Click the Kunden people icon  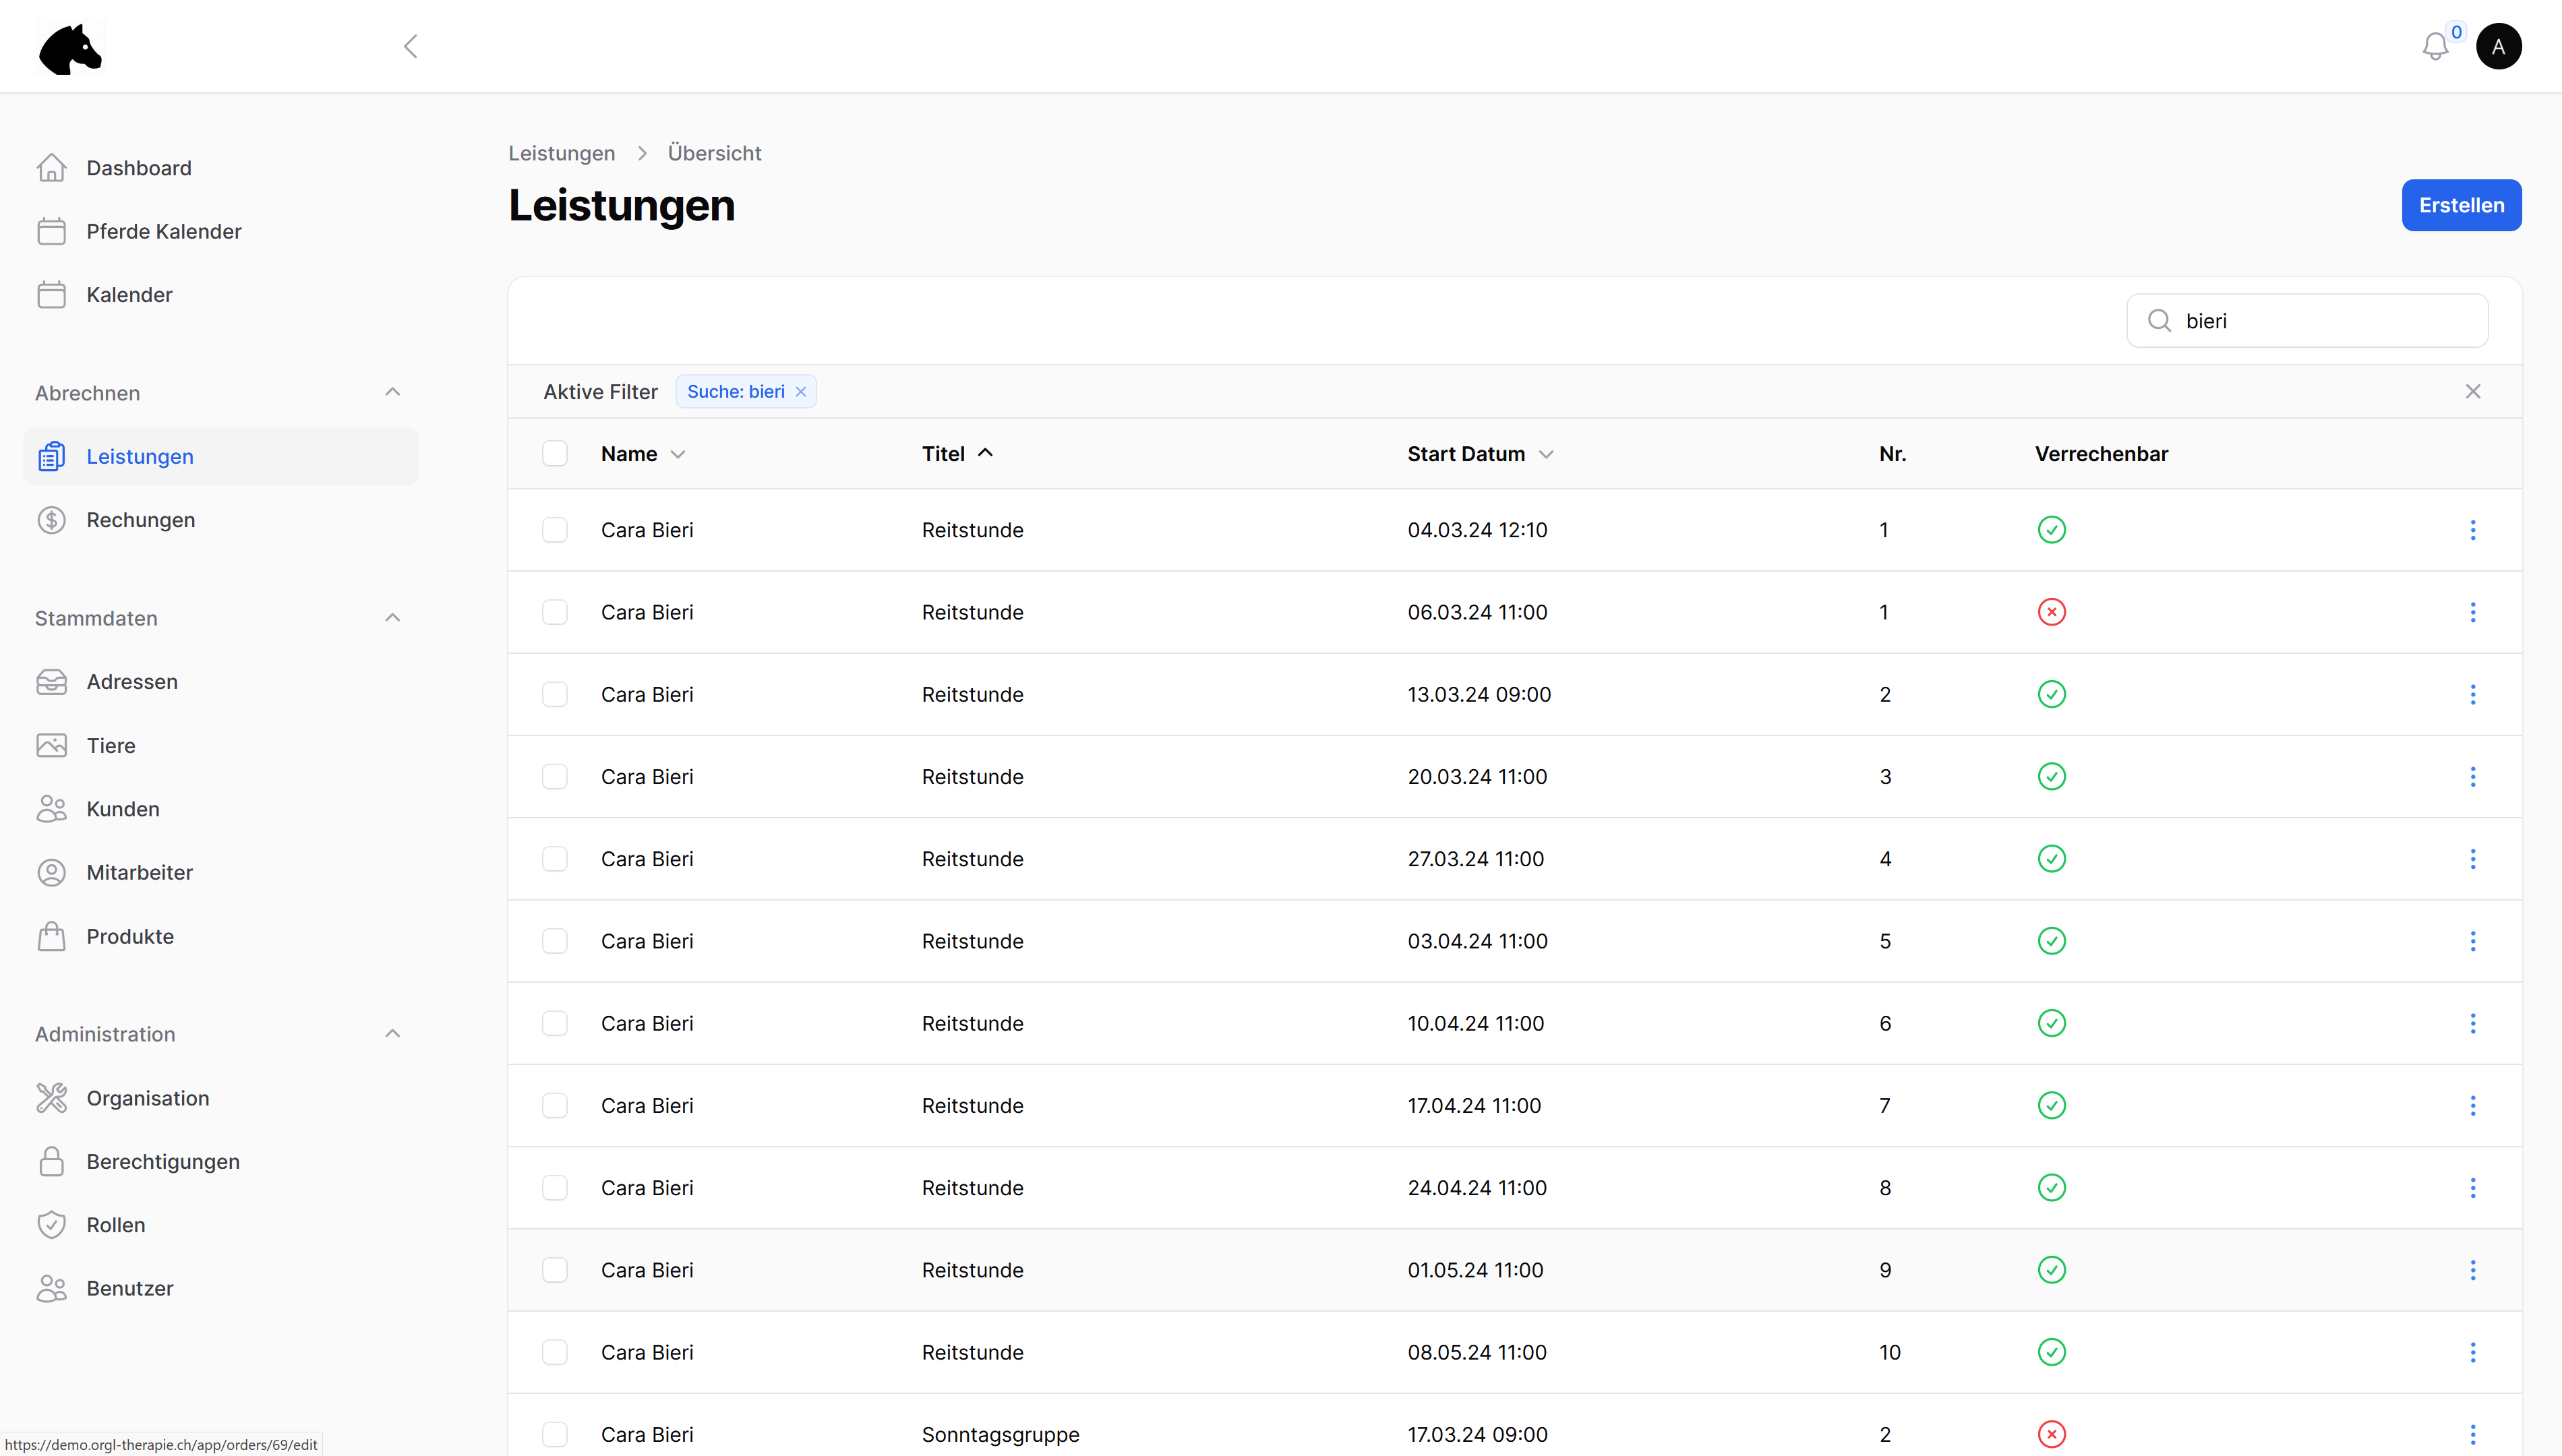click(51, 809)
